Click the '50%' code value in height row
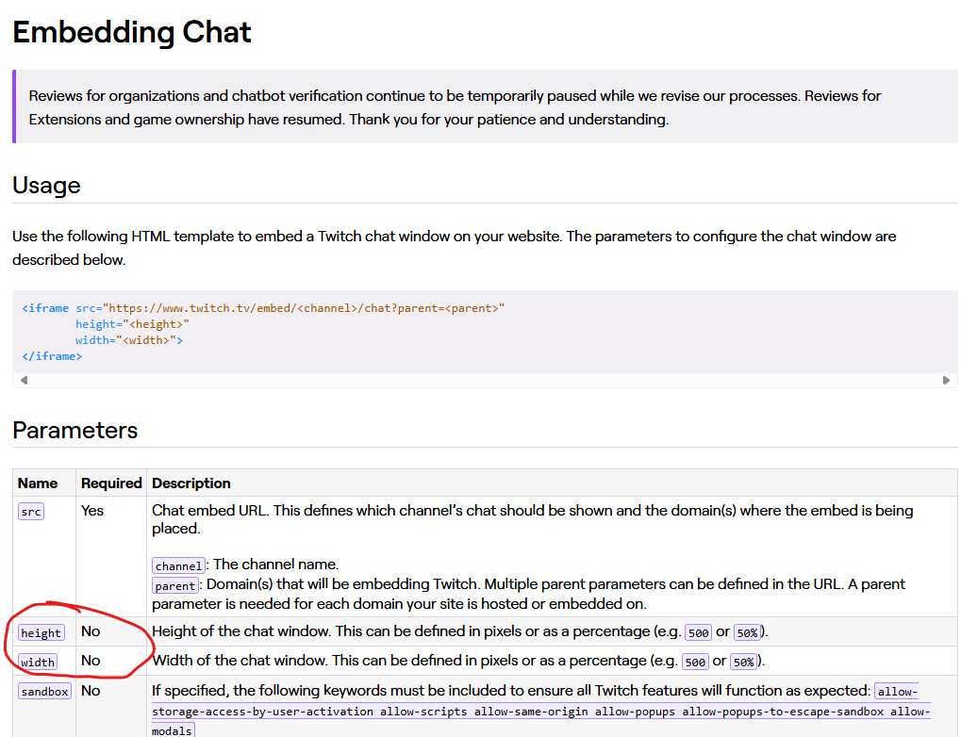This screenshot has width=978, height=737. click(x=747, y=633)
